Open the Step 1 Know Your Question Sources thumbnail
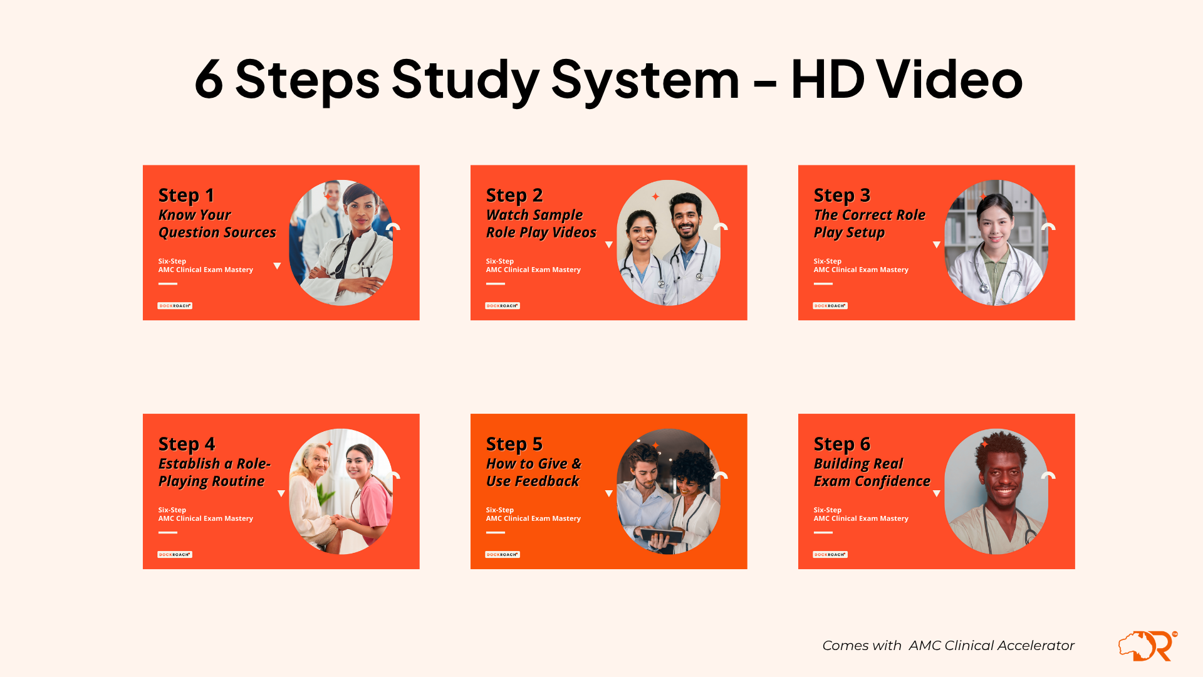Image resolution: width=1203 pixels, height=677 pixels. (x=281, y=243)
